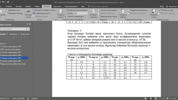This screenshot has height=100, width=178.
Task: Select Кіріспе heading in navigation
Action: click(3, 44)
